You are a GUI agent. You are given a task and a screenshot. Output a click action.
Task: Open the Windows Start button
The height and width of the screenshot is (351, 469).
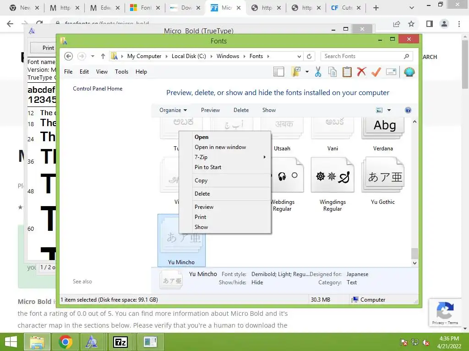[x=11, y=342]
